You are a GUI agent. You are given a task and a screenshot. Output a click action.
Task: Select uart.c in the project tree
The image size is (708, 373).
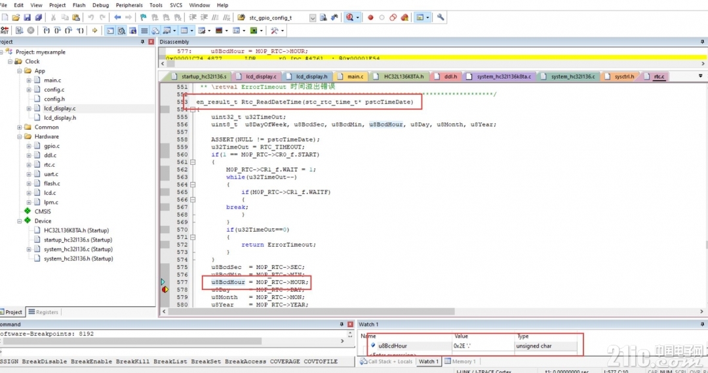click(50, 174)
